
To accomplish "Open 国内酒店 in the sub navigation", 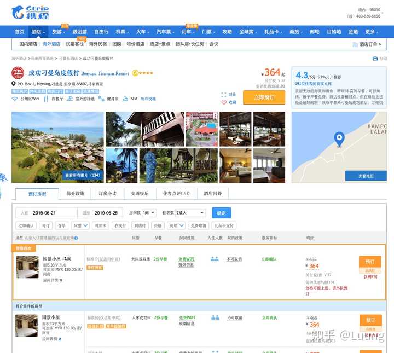I will 28,44.
